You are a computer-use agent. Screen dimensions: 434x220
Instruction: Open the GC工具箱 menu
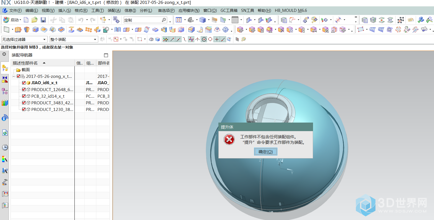[229, 10]
